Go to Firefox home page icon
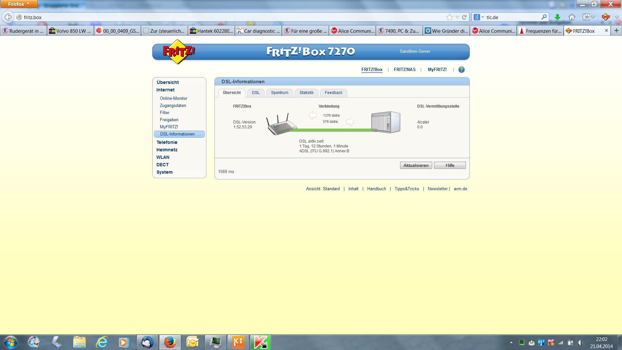Image resolution: width=622 pixels, height=350 pixels. click(572, 17)
